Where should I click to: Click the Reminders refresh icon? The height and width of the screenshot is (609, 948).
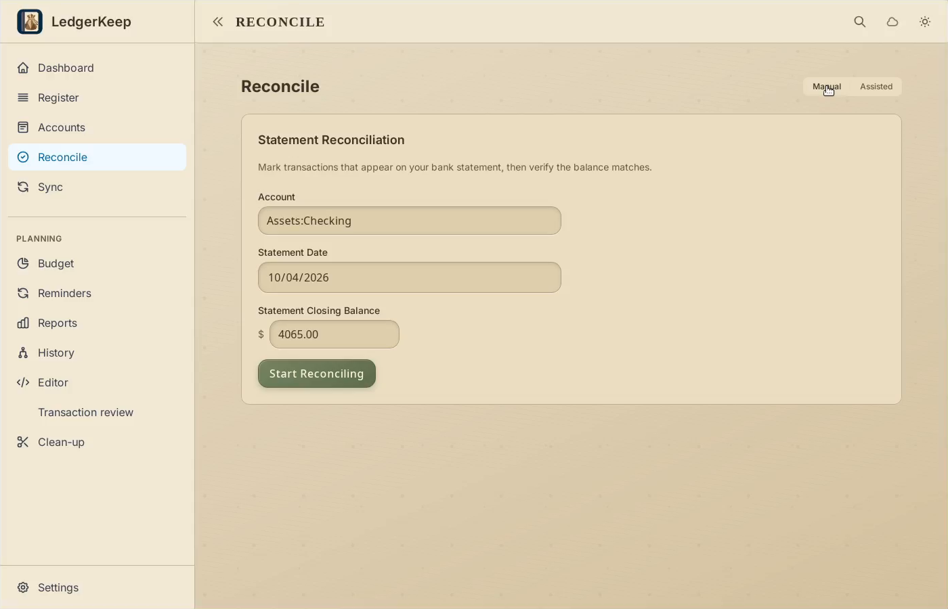23,293
